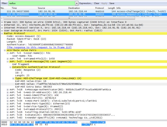Sort packets by the No. column
167x127 pixels.
tap(3, 8)
